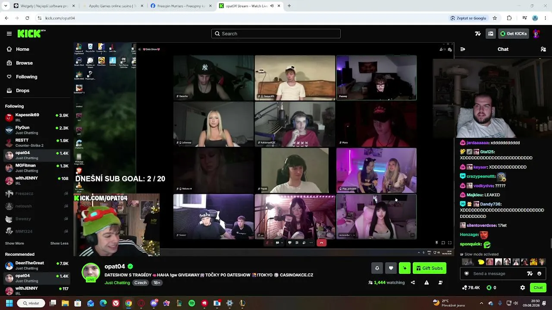
Task: Open the taskbar weather widget
Action: point(448,303)
